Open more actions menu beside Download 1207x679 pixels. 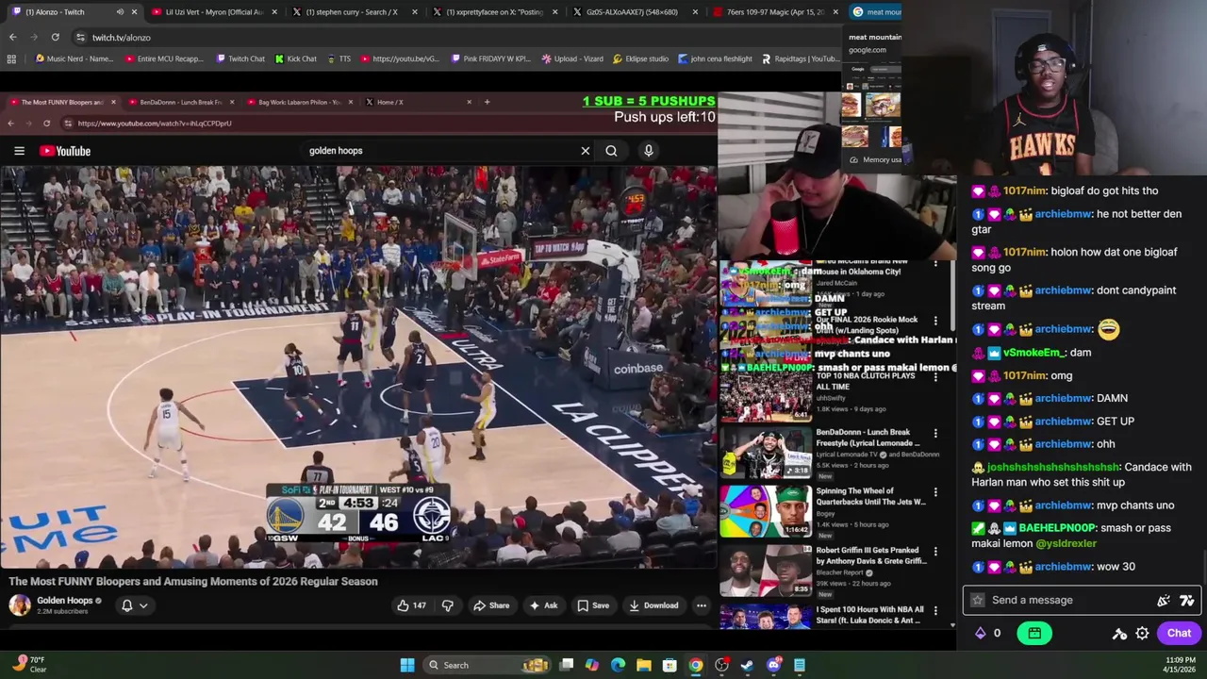[x=701, y=605]
